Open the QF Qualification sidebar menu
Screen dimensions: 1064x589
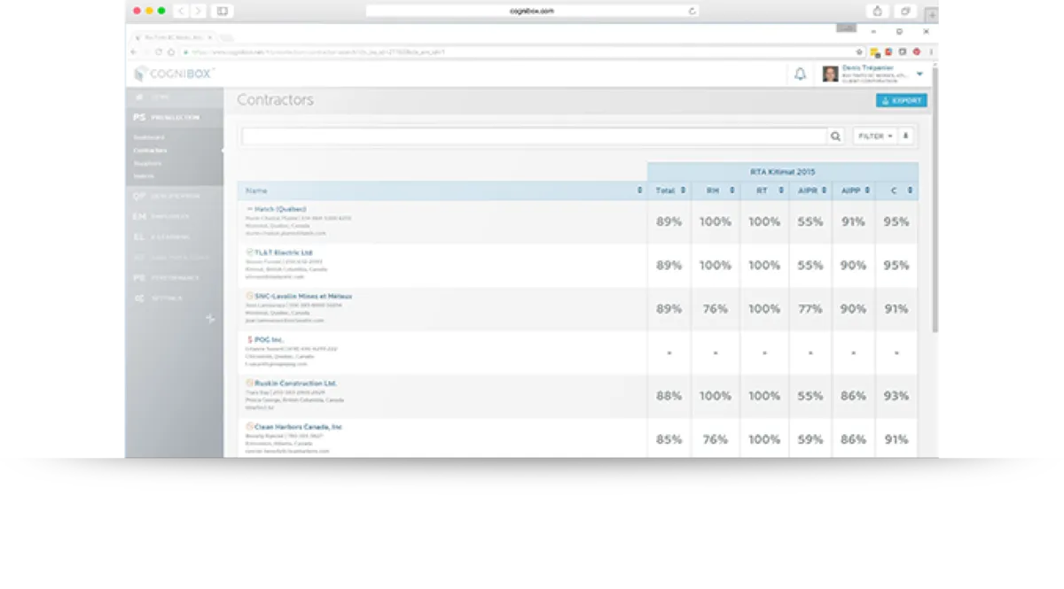click(x=175, y=196)
